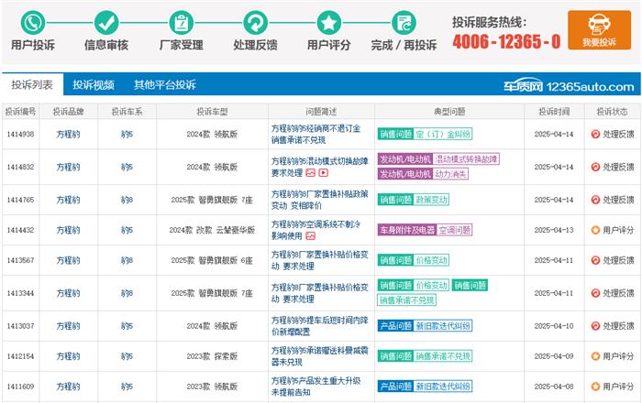The width and height of the screenshot is (642, 403).
Task: Click 处理反馈 status icon for complaint 1413567
Action: point(595,260)
